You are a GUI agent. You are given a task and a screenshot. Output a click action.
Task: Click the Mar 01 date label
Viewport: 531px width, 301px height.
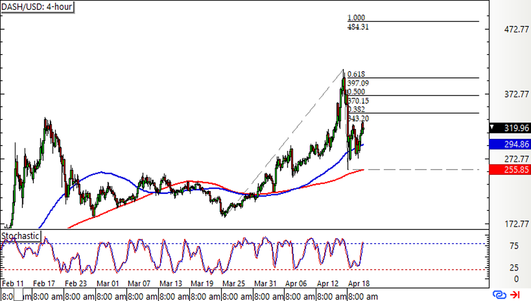click(108, 283)
